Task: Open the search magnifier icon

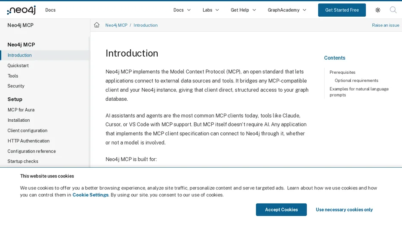Action: click(393, 10)
